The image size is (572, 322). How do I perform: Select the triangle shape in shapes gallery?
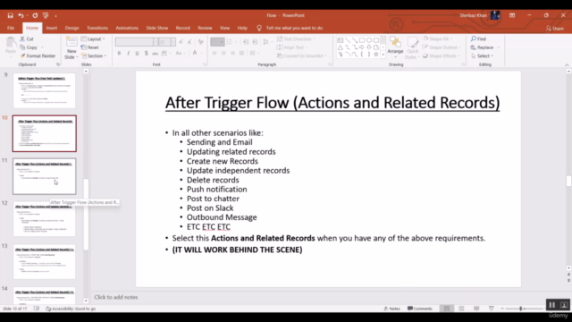pos(340,47)
